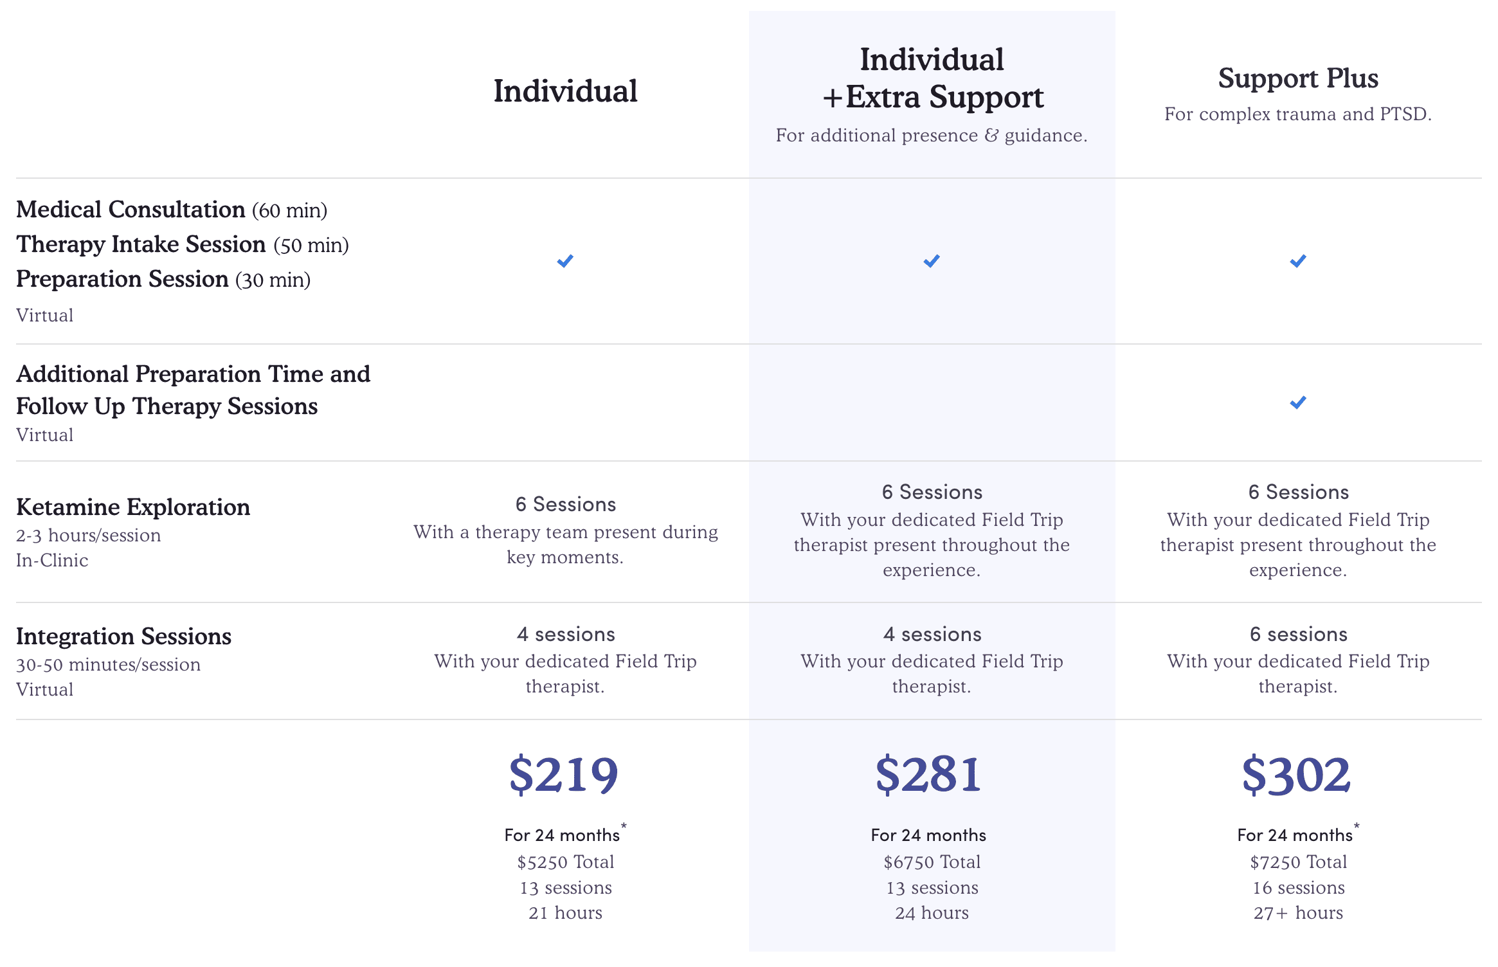Image resolution: width=1498 pixels, height=967 pixels.
Task: Click the $302 monthly price
Action: coord(1296,775)
